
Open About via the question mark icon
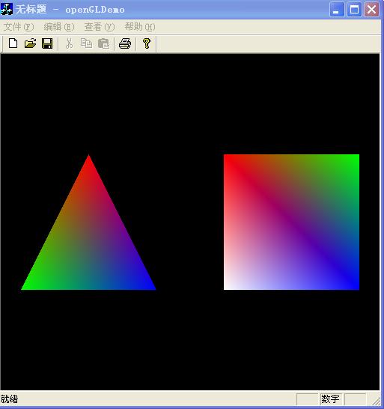pos(147,43)
